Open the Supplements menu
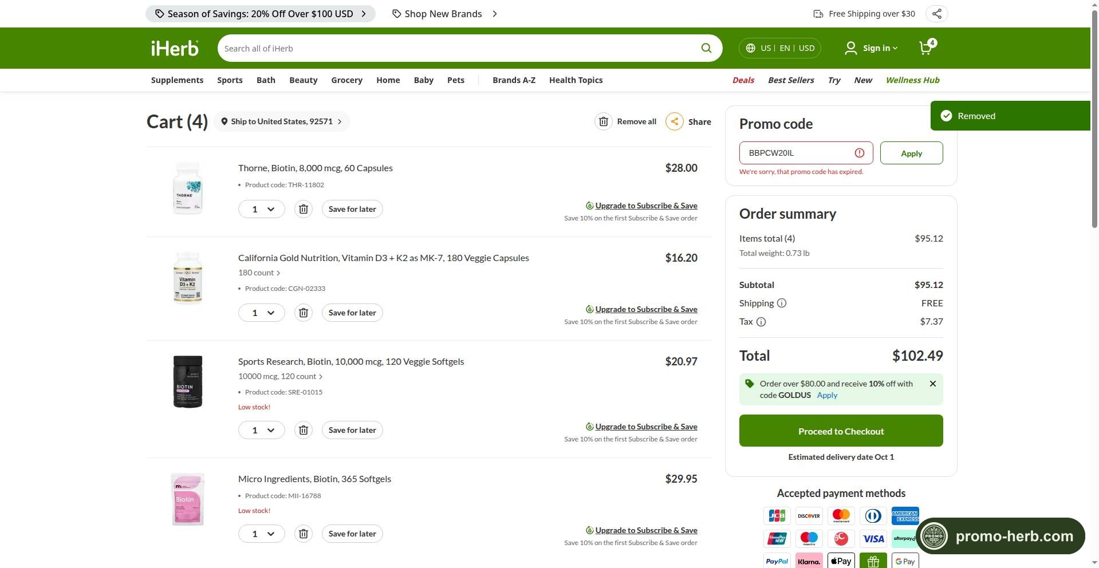The height and width of the screenshot is (568, 1099). point(177,80)
